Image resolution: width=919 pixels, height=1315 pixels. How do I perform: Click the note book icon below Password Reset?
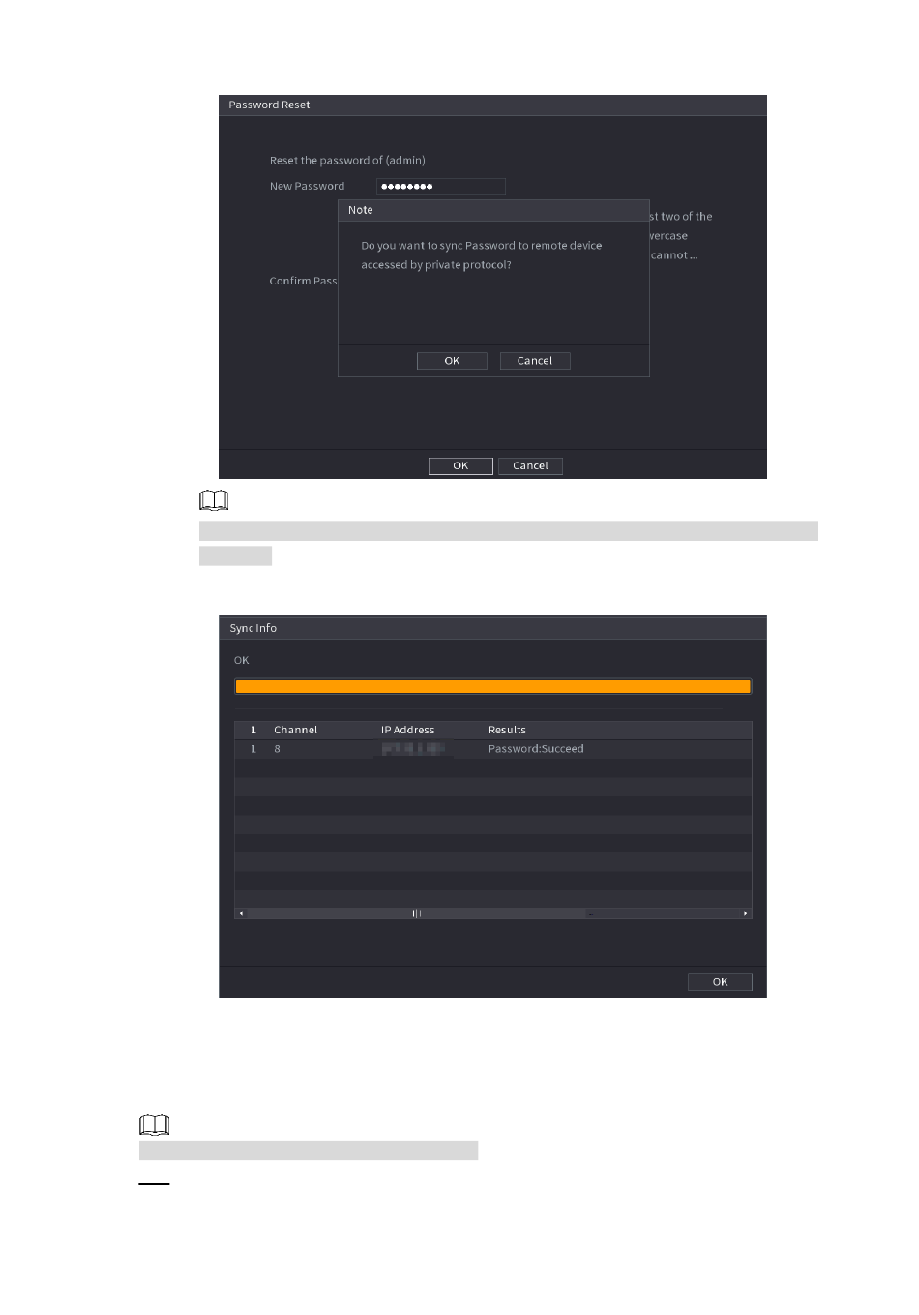[214, 500]
